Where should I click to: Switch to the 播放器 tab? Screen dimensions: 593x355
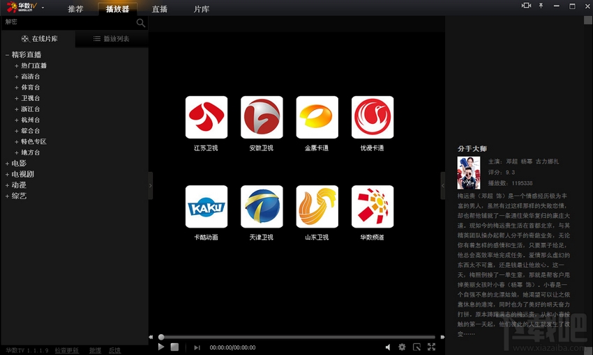tap(118, 9)
